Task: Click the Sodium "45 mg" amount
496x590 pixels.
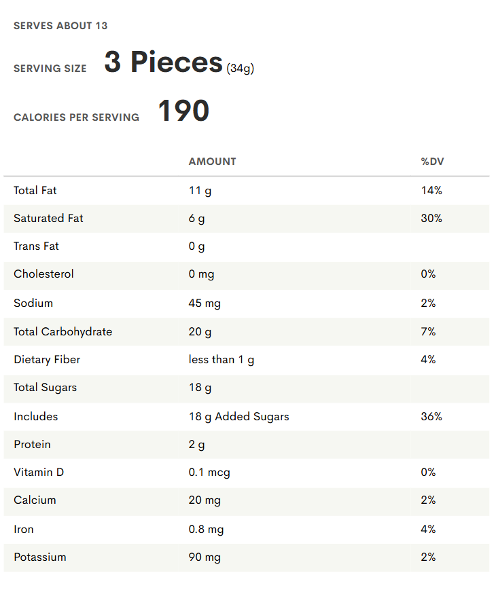Action: pos(205,303)
